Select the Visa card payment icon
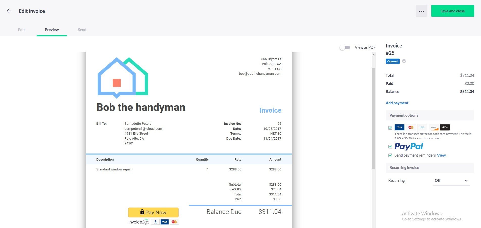This screenshot has width=481, height=228. (399, 127)
